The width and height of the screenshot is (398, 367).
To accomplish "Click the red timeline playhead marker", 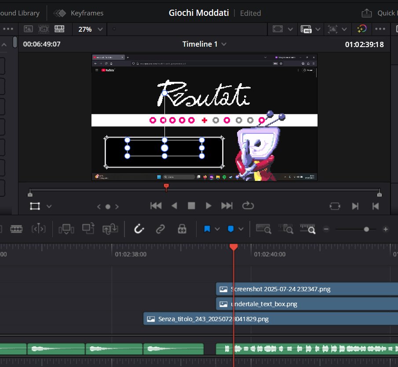I will [234, 247].
